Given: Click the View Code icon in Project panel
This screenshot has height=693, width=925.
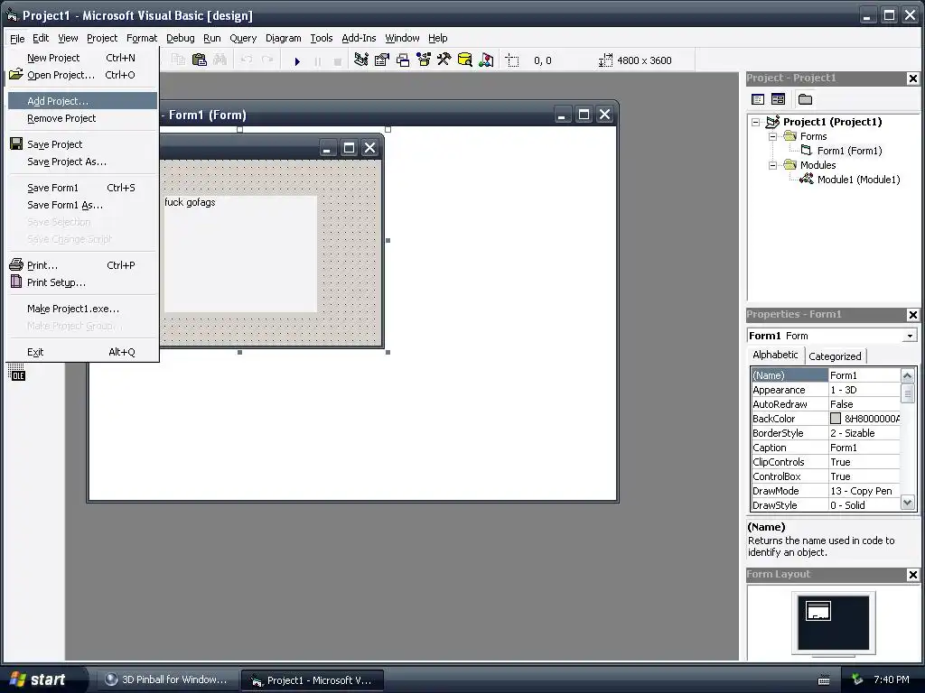Looking at the screenshot, I should tap(758, 99).
